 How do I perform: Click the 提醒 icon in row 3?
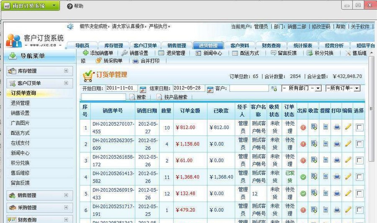(x=325, y=160)
